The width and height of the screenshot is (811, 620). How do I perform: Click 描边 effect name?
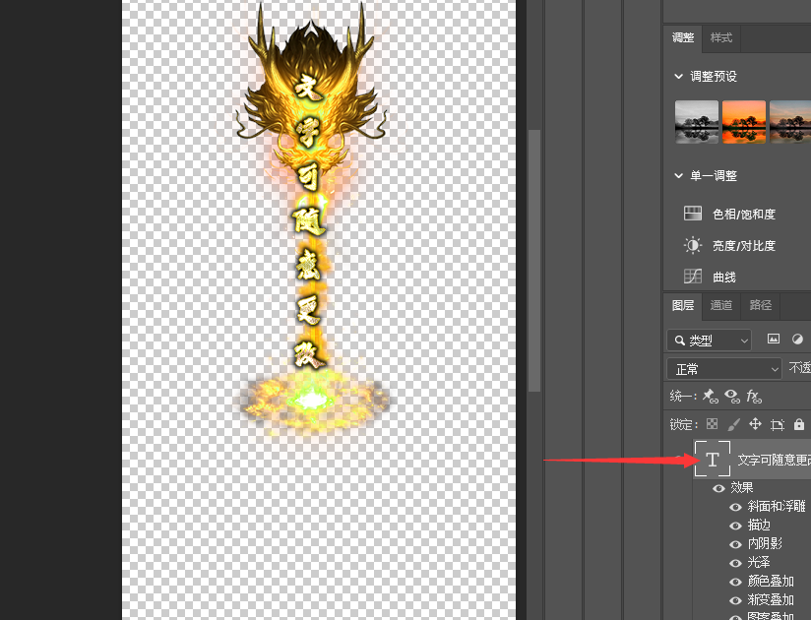point(759,525)
